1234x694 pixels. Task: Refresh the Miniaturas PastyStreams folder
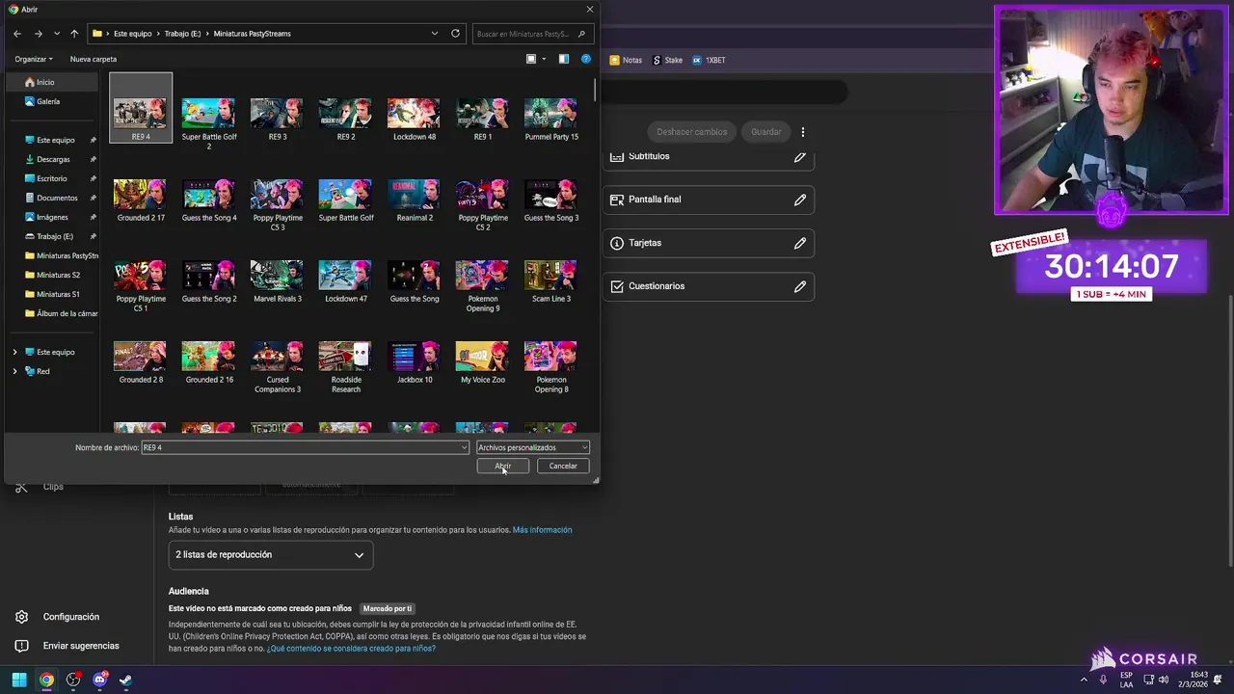click(455, 34)
